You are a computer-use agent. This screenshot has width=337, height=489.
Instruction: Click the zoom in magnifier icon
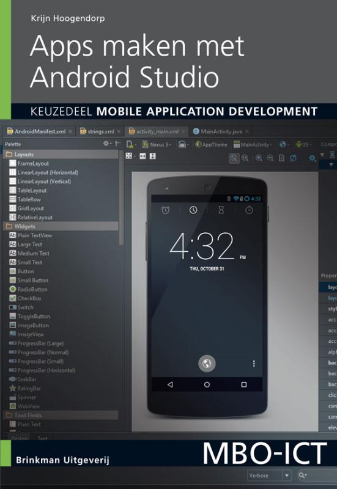pos(259,158)
